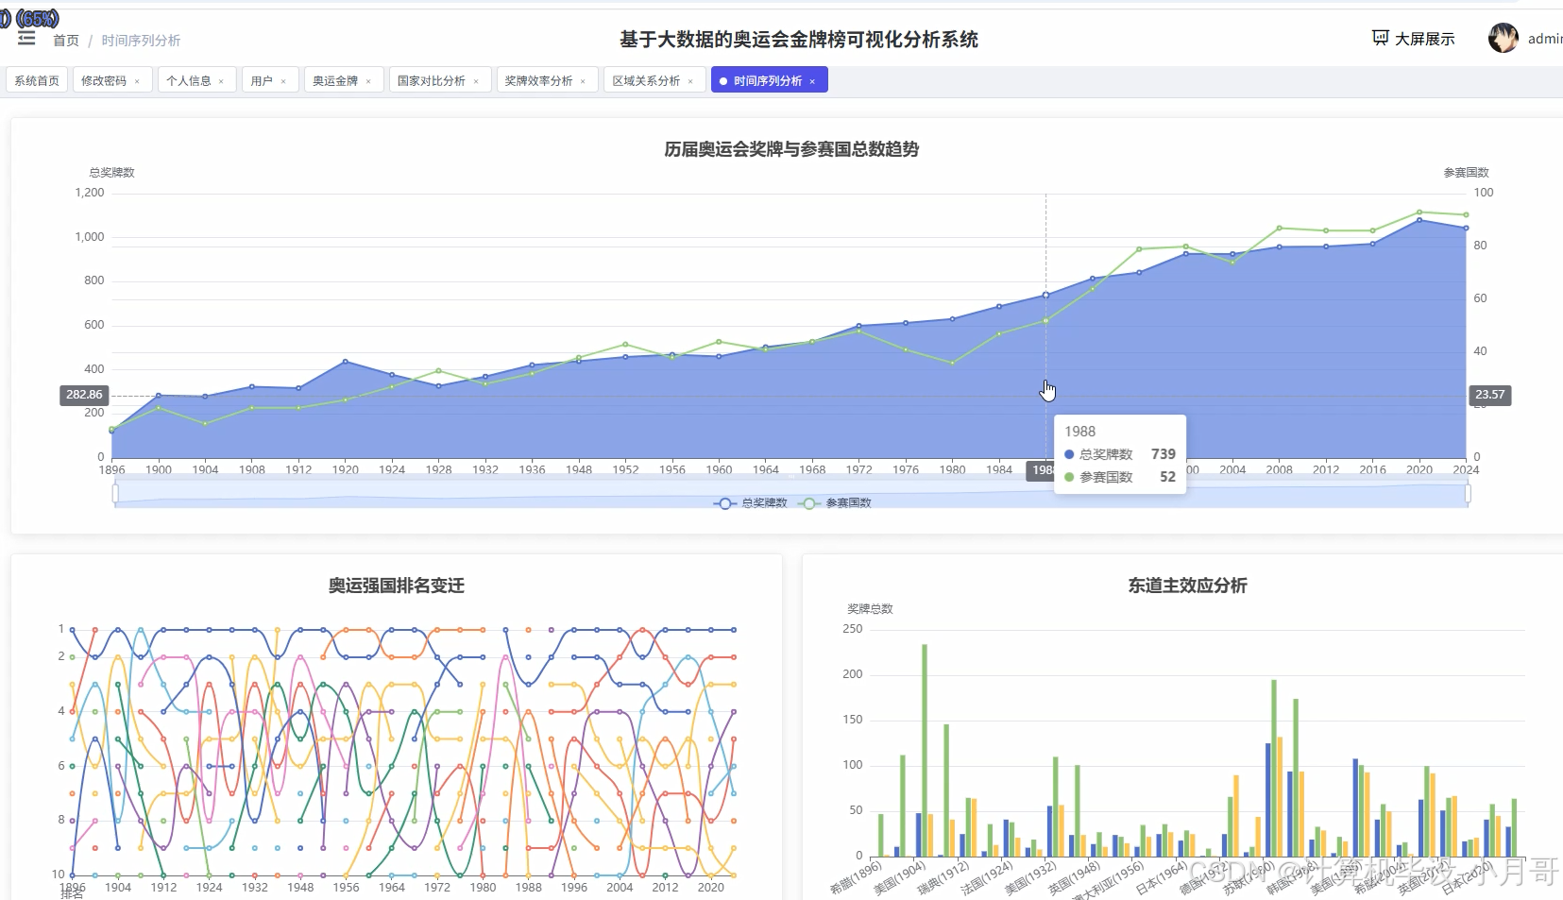The width and height of the screenshot is (1563, 900).
Task: Click the 1,200 y-axis tick label
Action: tap(90, 193)
